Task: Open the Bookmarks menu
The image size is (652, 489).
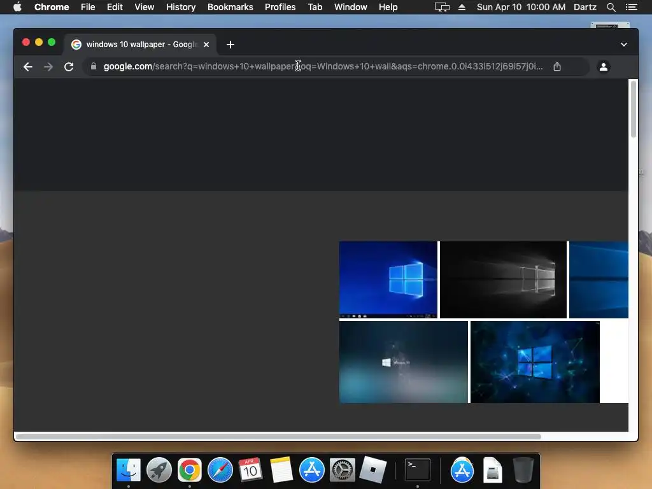Action: [x=230, y=7]
